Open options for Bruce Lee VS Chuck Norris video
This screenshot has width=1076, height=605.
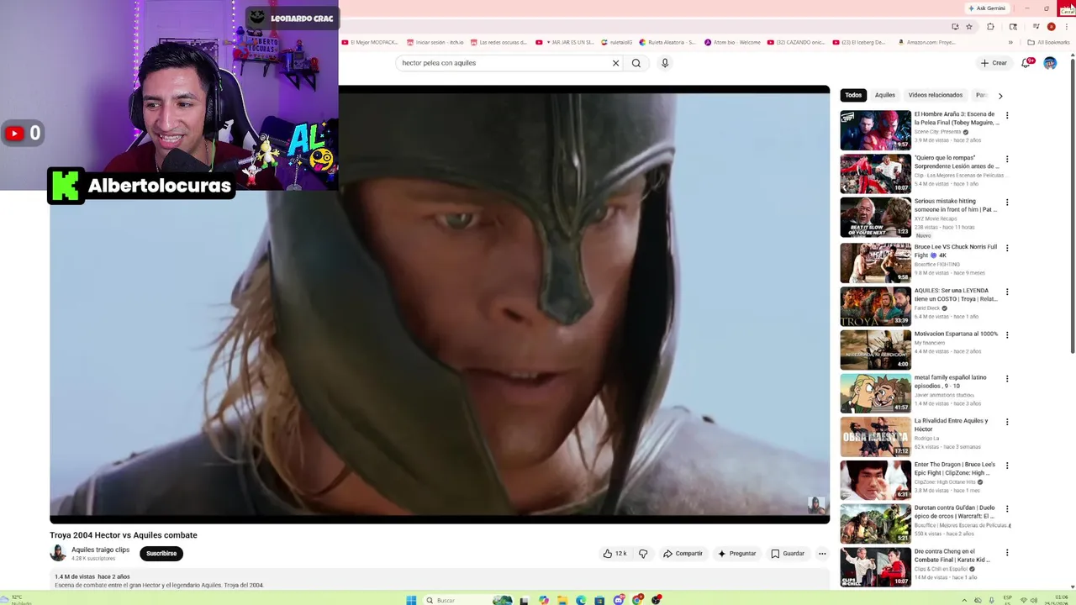click(x=1006, y=248)
